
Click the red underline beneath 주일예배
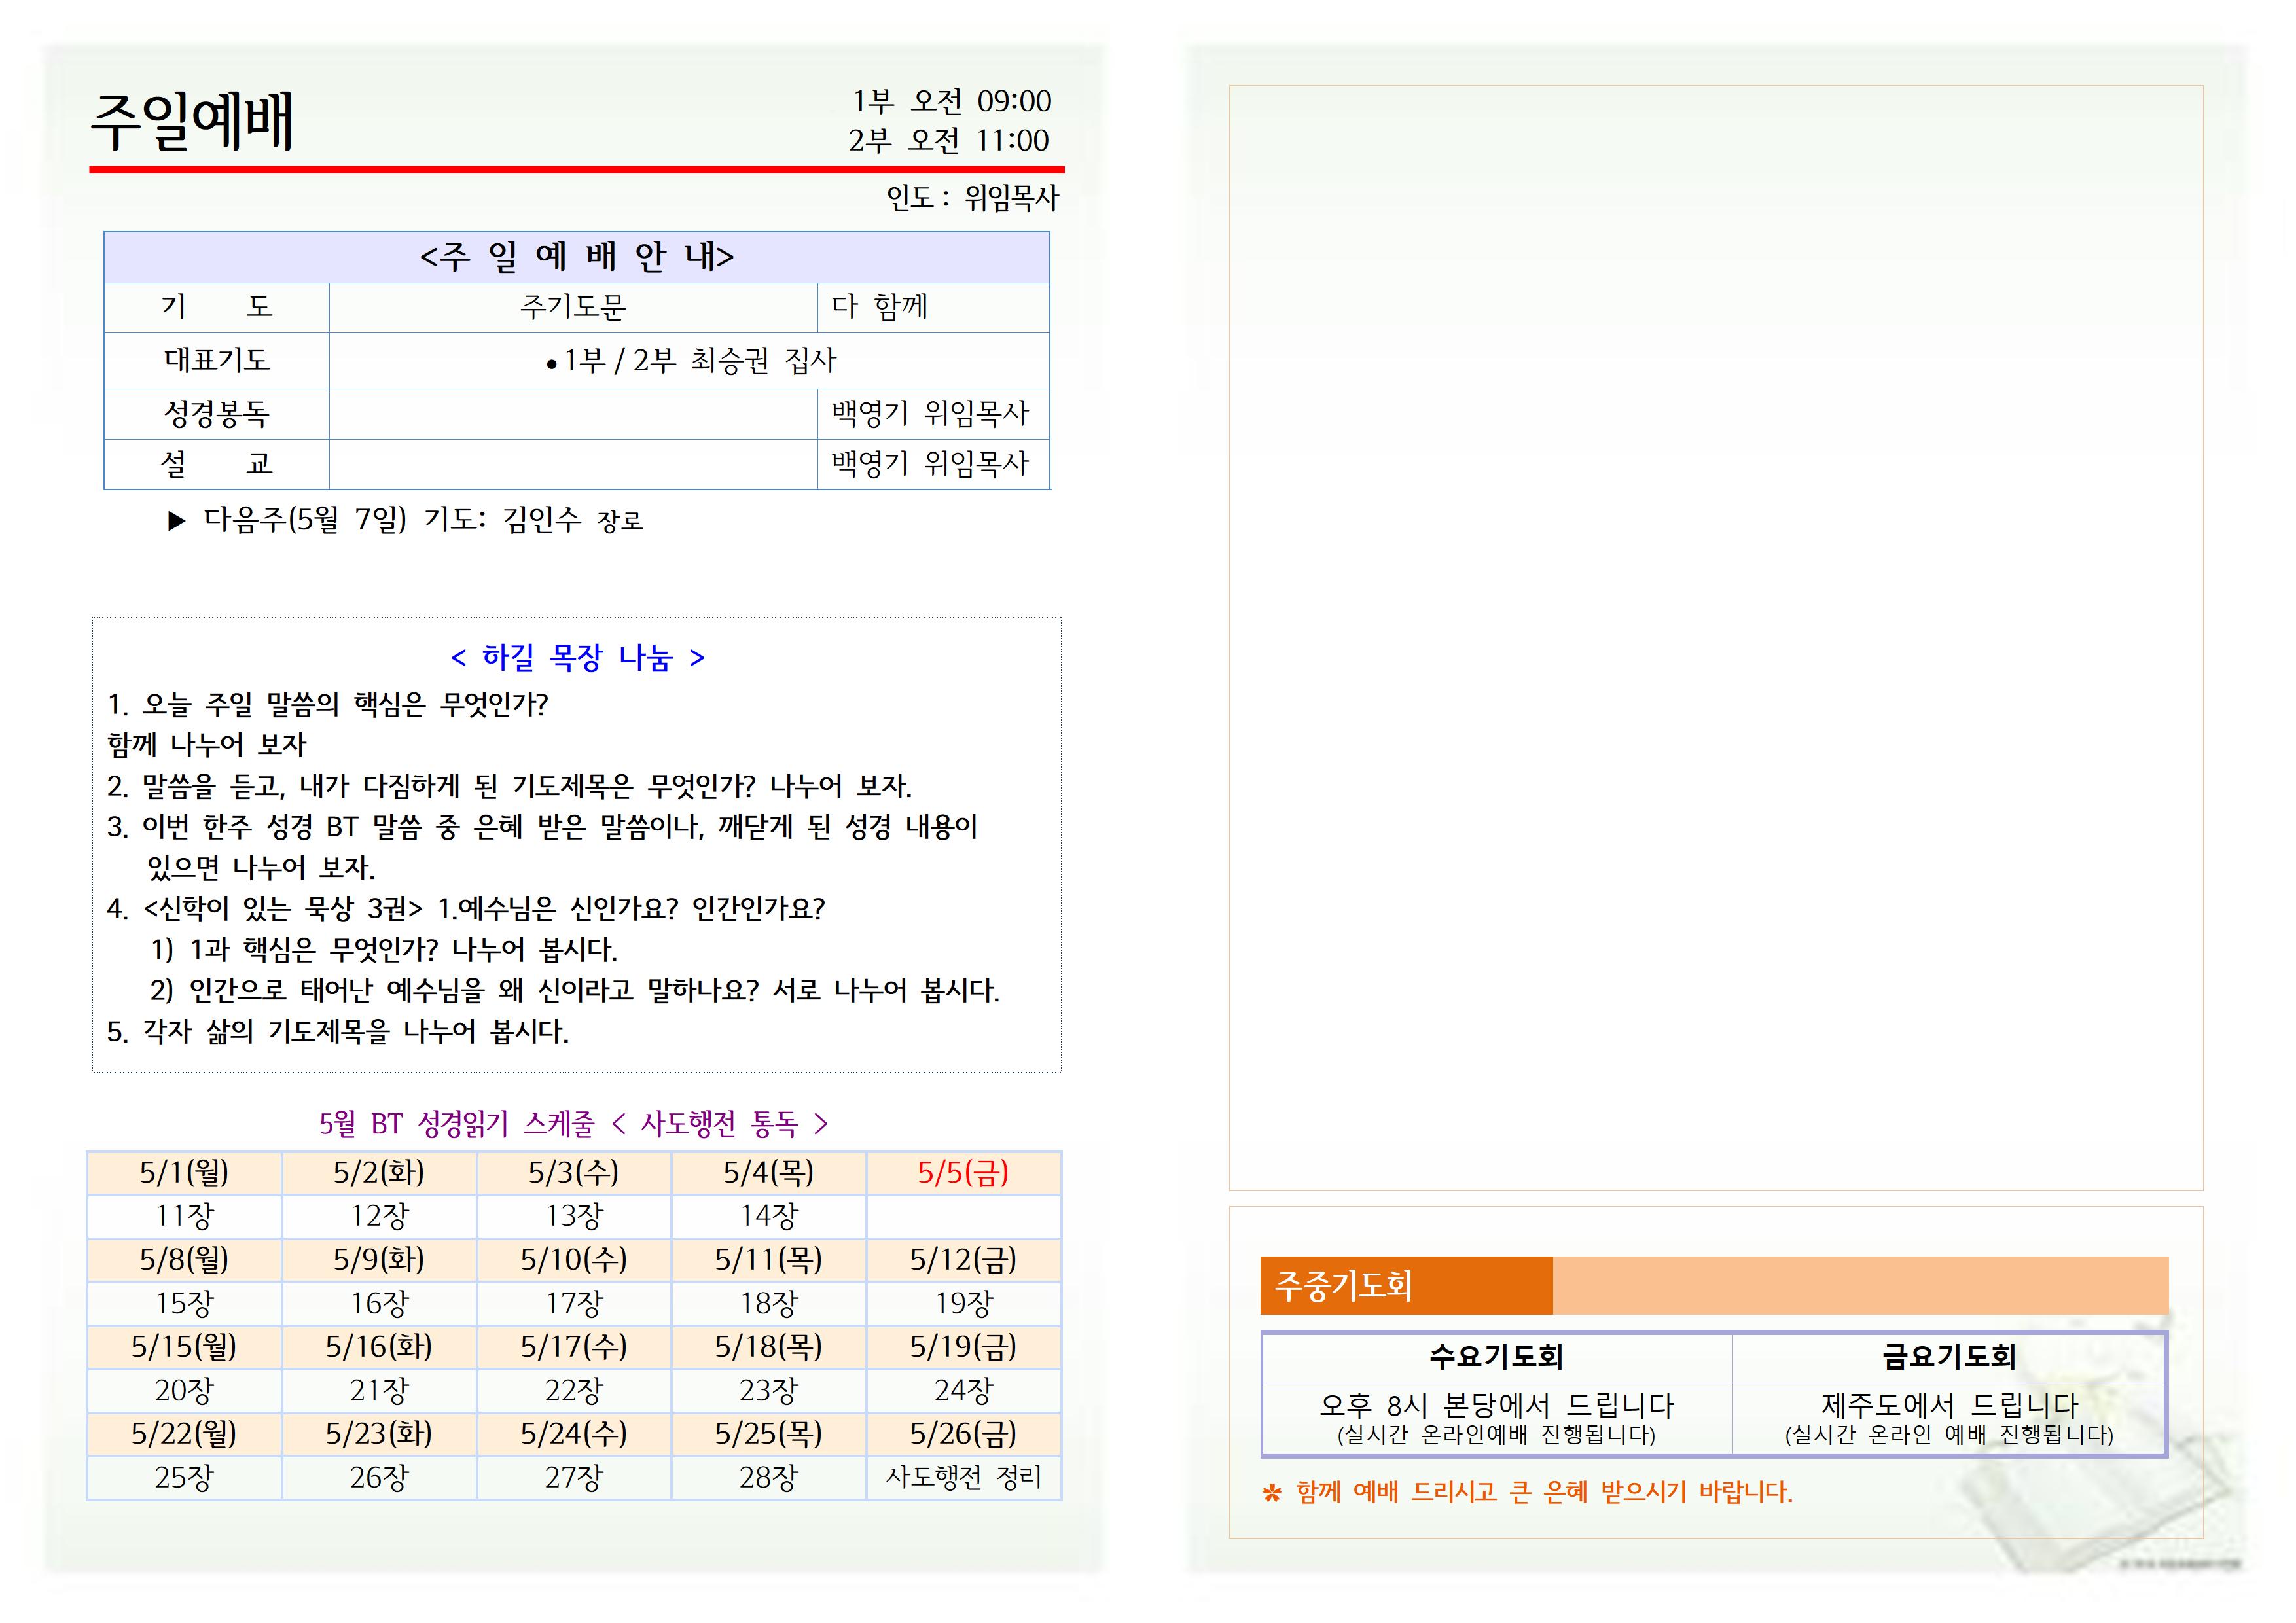pos(576,170)
